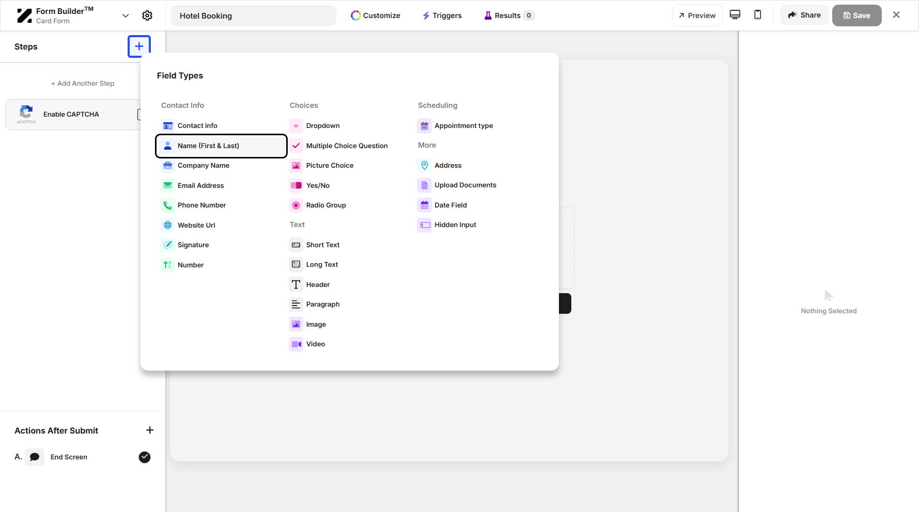919x512 pixels.
Task: Enable the CAPTCHA checkbox
Action: (139, 115)
